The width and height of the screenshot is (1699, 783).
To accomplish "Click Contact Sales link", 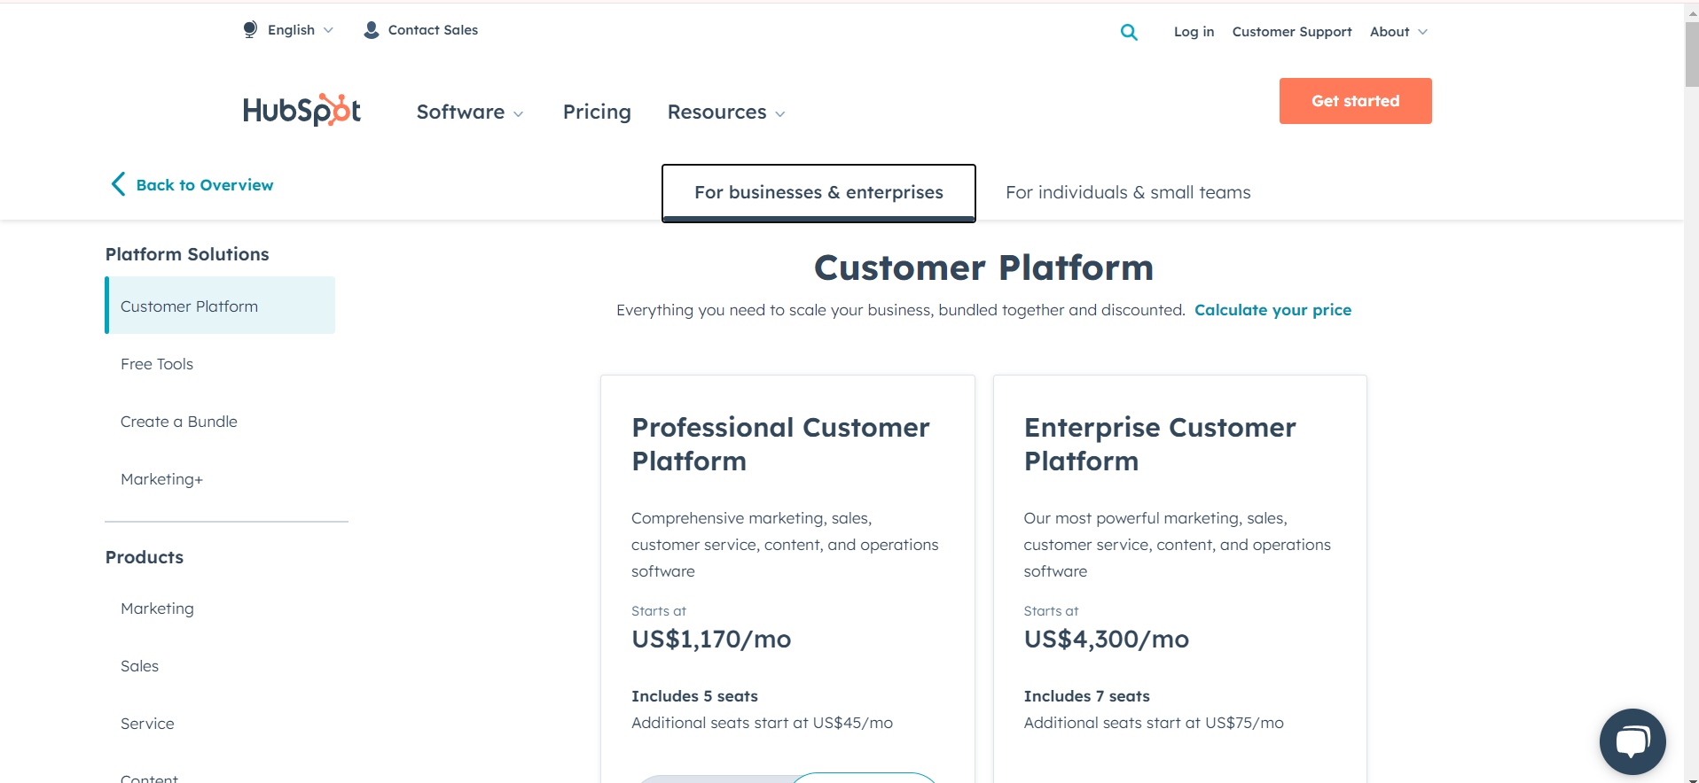I will click(433, 30).
